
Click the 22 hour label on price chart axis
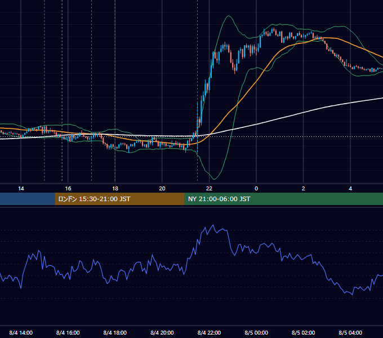209,189
